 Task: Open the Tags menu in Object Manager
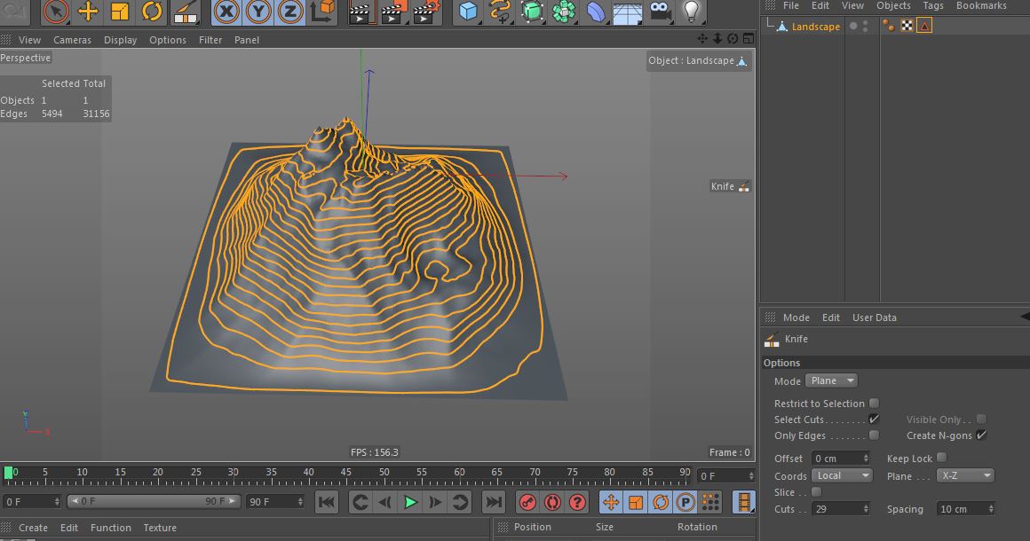pyautogui.click(x=932, y=5)
